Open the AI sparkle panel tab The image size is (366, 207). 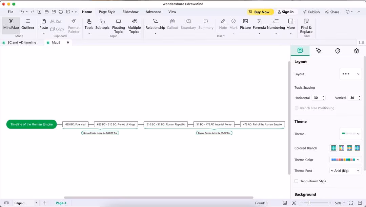point(319,51)
